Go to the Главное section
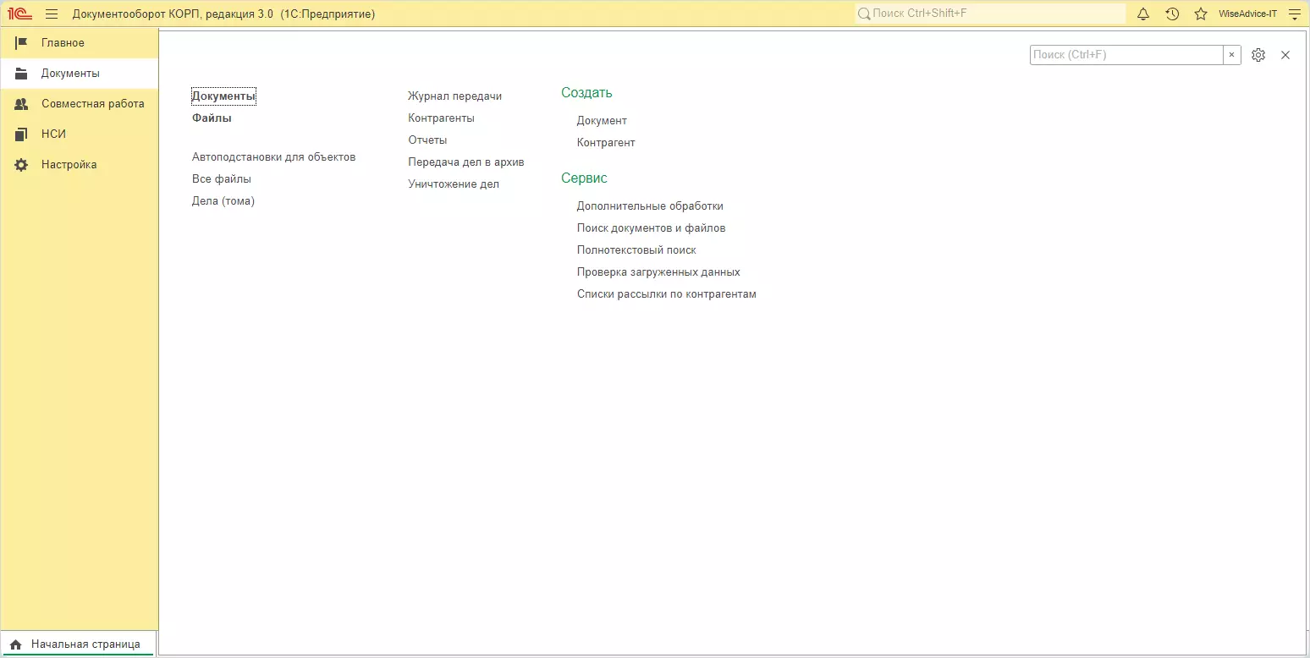The height and width of the screenshot is (658, 1310). click(79, 43)
